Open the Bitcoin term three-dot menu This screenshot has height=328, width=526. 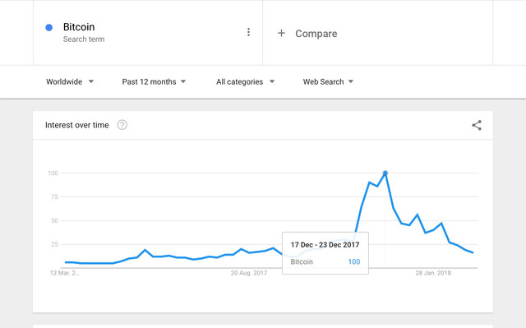[x=248, y=32]
